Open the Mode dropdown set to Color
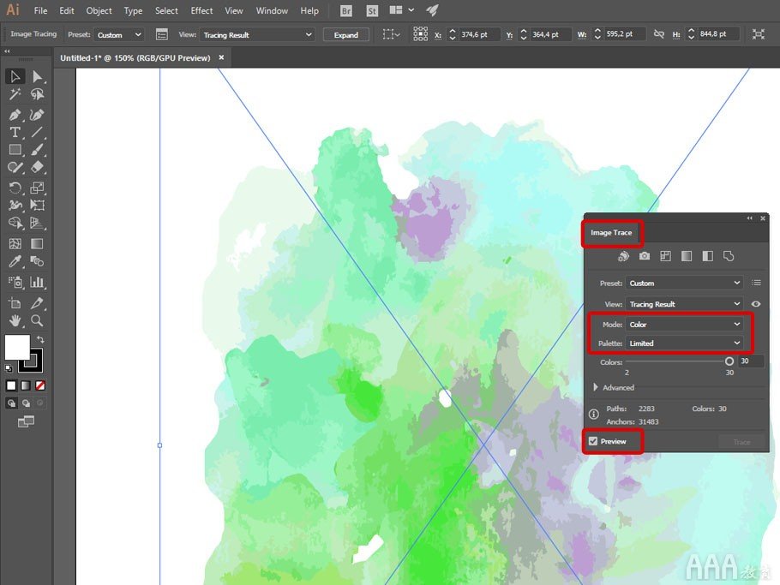Image resolution: width=780 pixels, height=585 pixels. (x=685, y=325)
